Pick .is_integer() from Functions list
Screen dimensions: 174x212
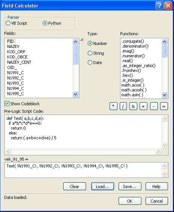132,80
